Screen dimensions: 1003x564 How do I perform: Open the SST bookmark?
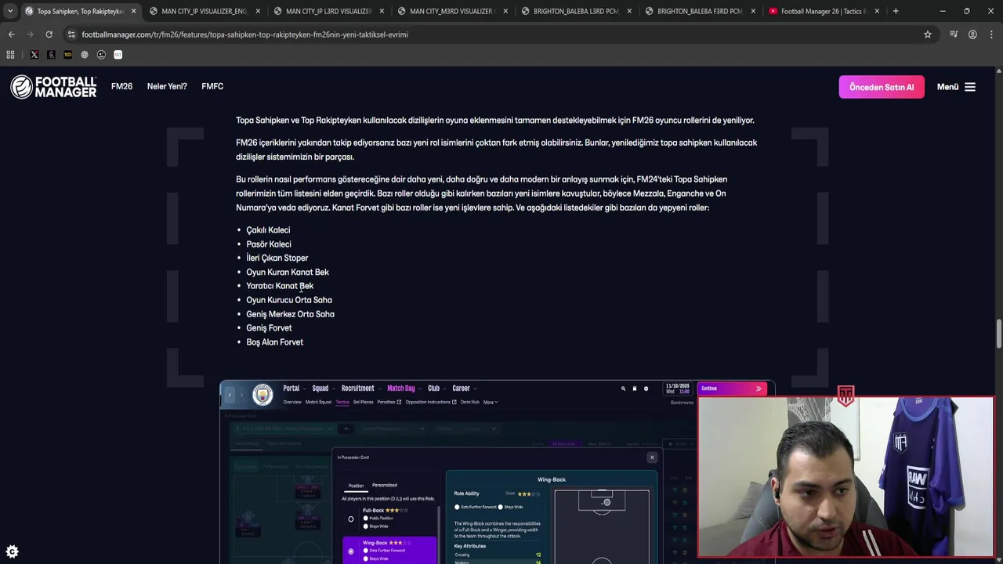click(x=118, y=55)
